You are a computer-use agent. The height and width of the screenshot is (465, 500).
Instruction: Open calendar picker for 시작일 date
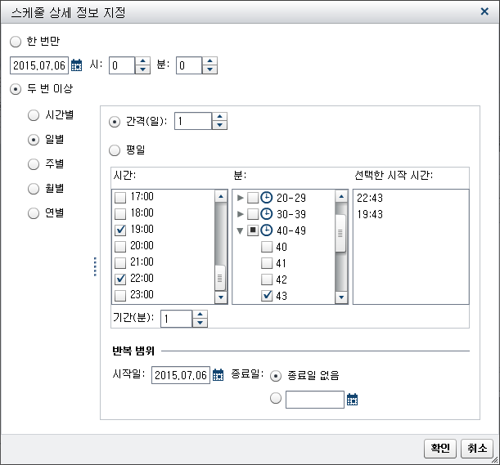pyautogui.click(x=218, y=375)
